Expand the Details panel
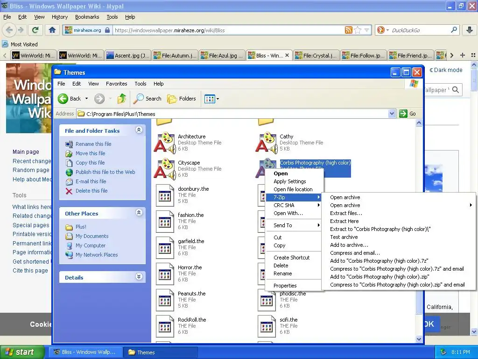The height and width of the screenshot is (359, 478). pyautogui.click(x=139, y=277)
